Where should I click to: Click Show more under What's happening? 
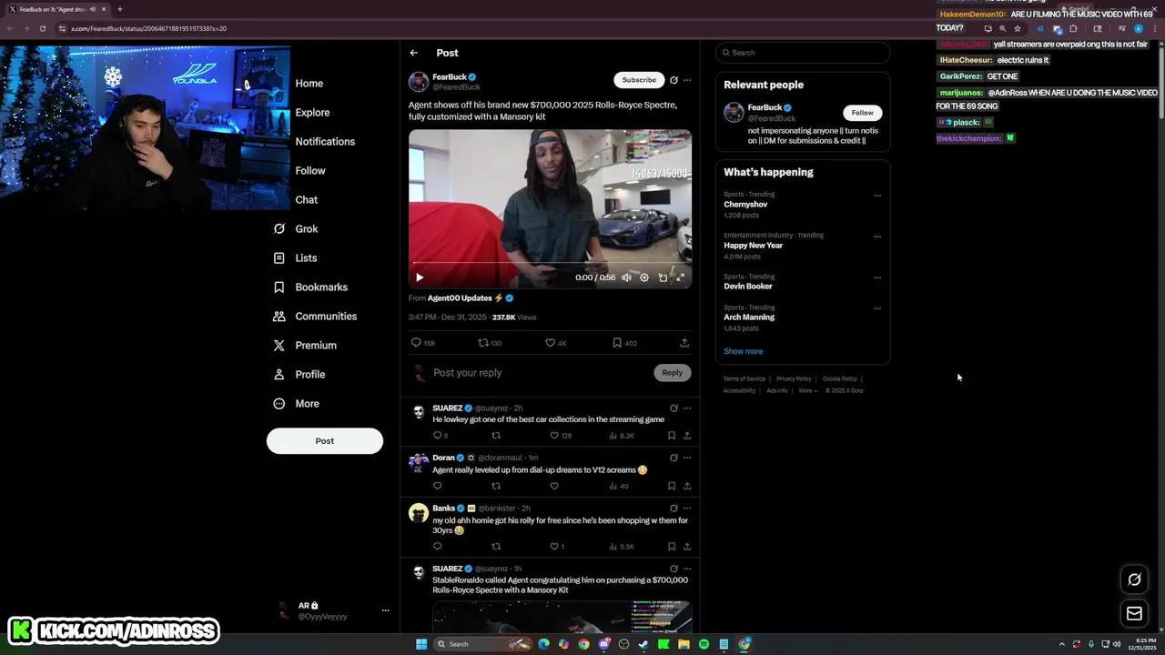tap(744, 351)
